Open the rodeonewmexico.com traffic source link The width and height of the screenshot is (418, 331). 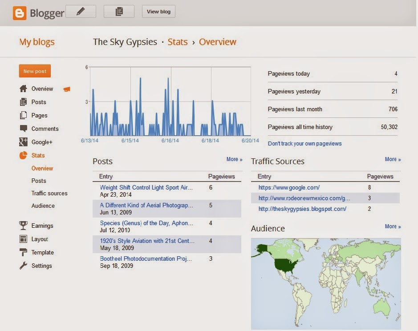click(304, 198)
